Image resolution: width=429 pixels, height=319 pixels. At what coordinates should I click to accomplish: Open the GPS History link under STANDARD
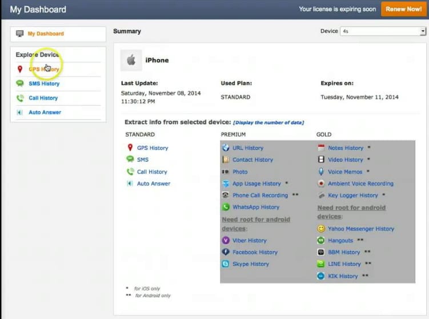pyautogui.click(x=153, y=148)
